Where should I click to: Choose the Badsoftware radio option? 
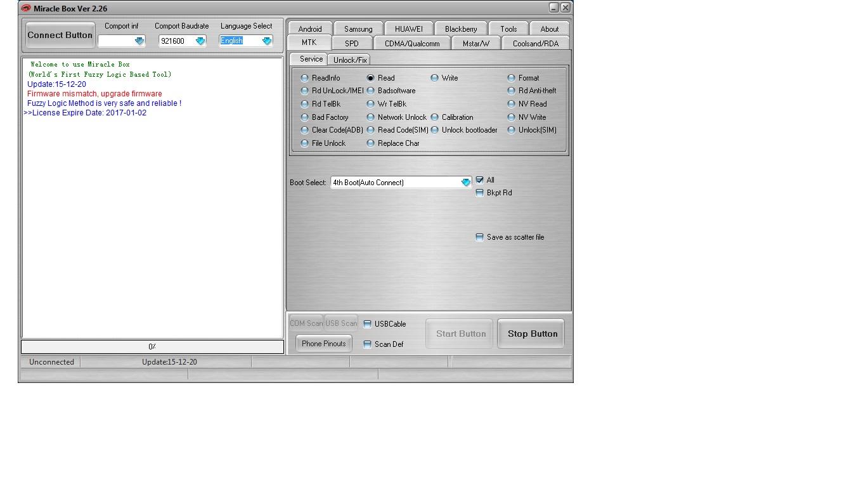391,91
